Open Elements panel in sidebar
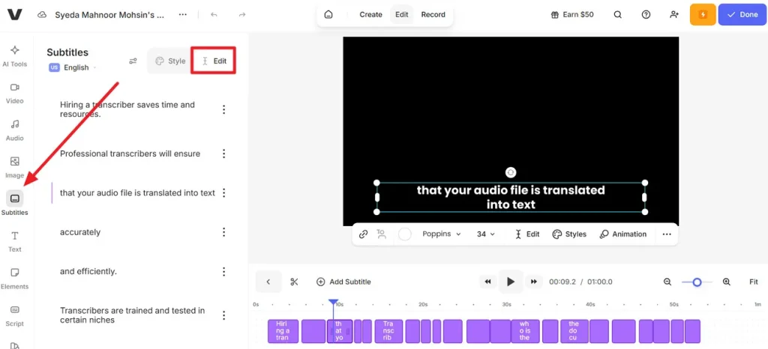Viewport: 768px width, 349px height. point(15,279)
